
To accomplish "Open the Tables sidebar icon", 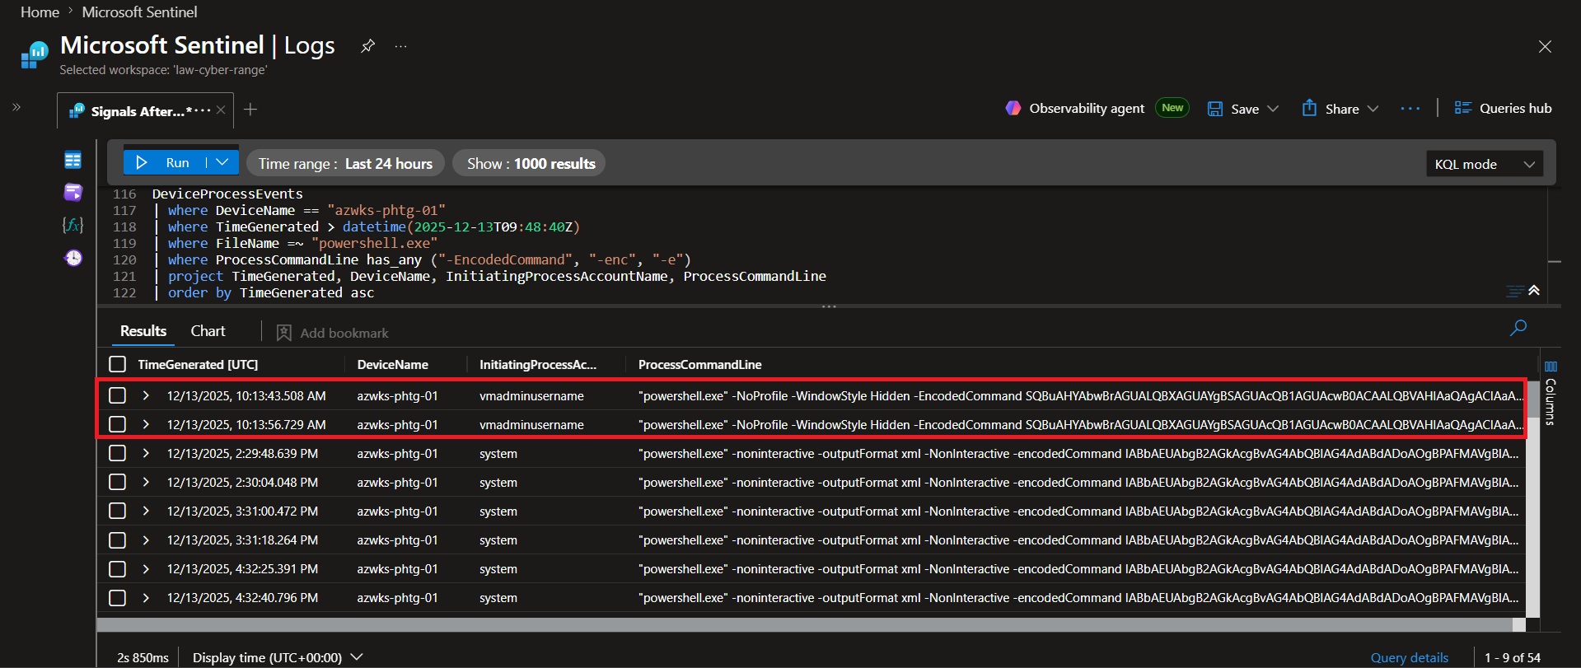I will point(73,160).
